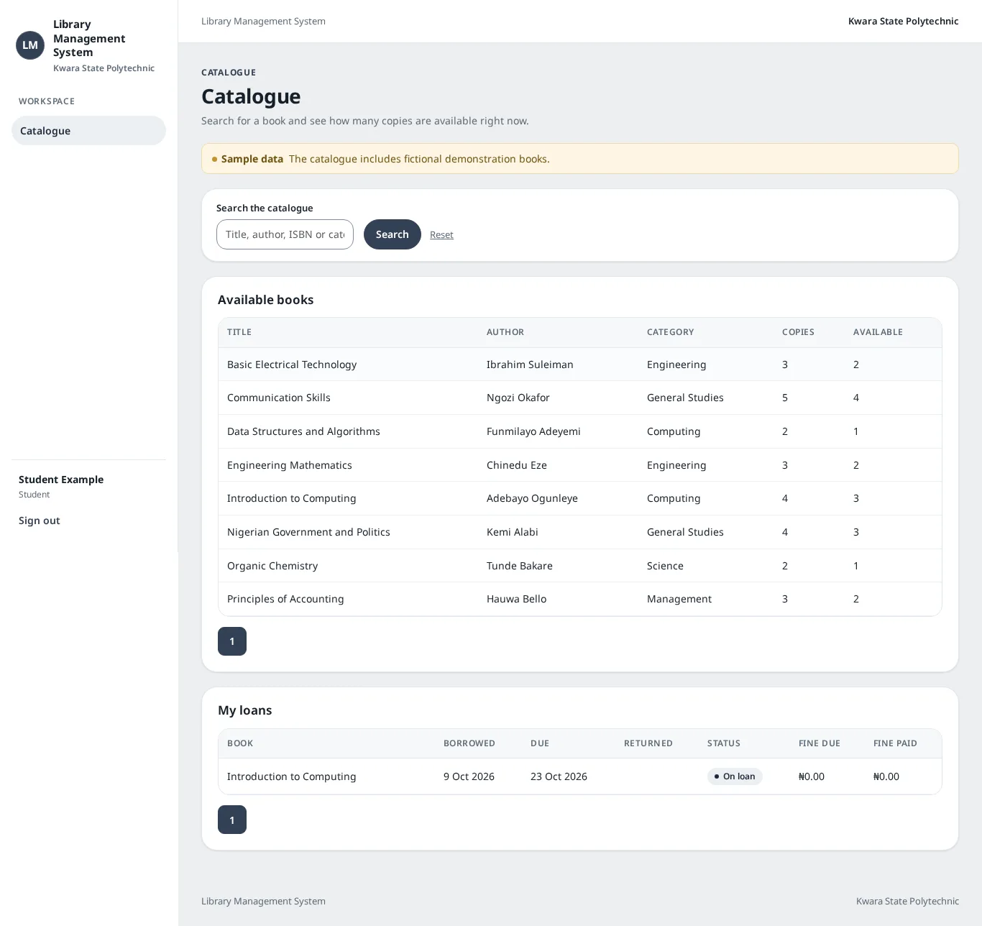Click author 'Ibrahim Suleiman'
The image size is (982, 926).
(x=530, y=365)
